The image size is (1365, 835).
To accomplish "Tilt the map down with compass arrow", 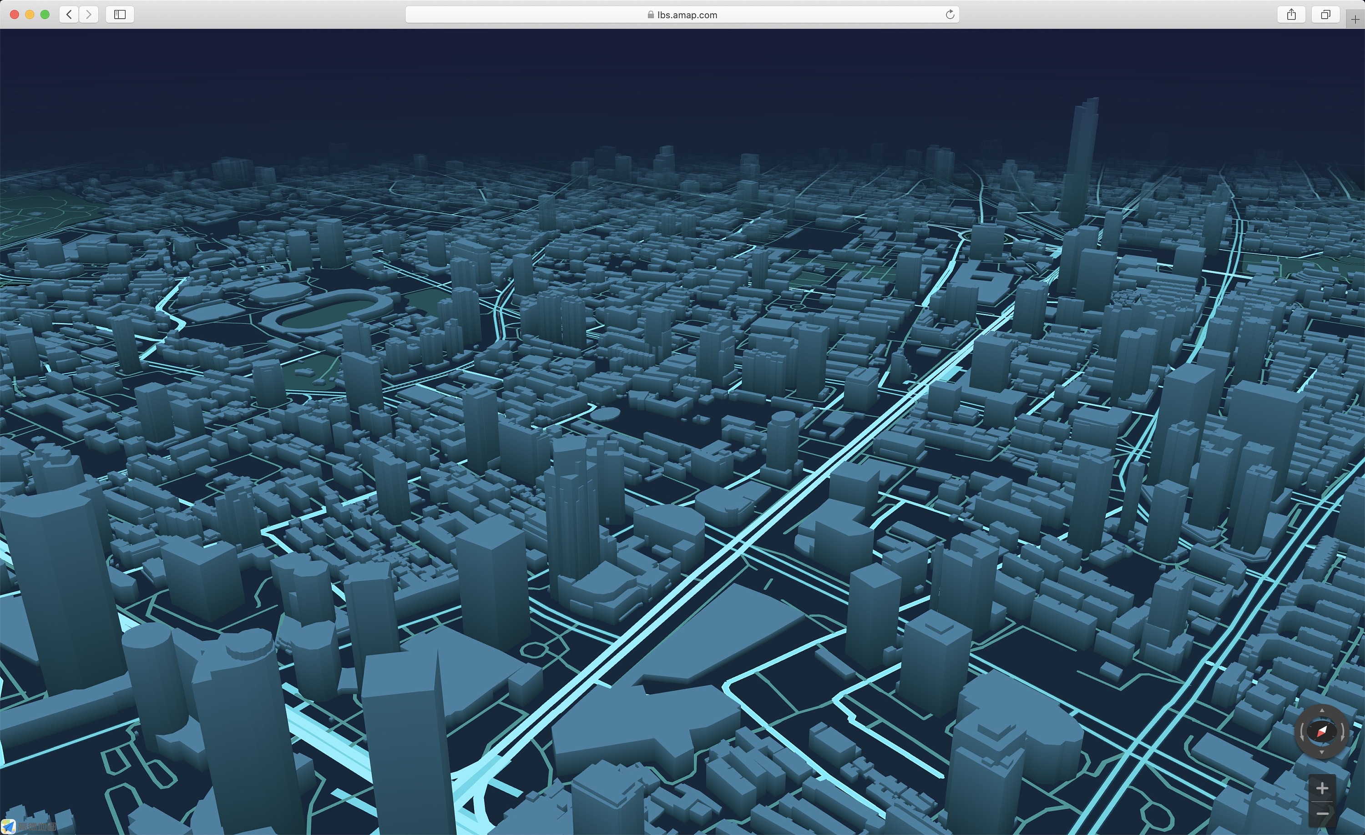I will [1322, 753].
